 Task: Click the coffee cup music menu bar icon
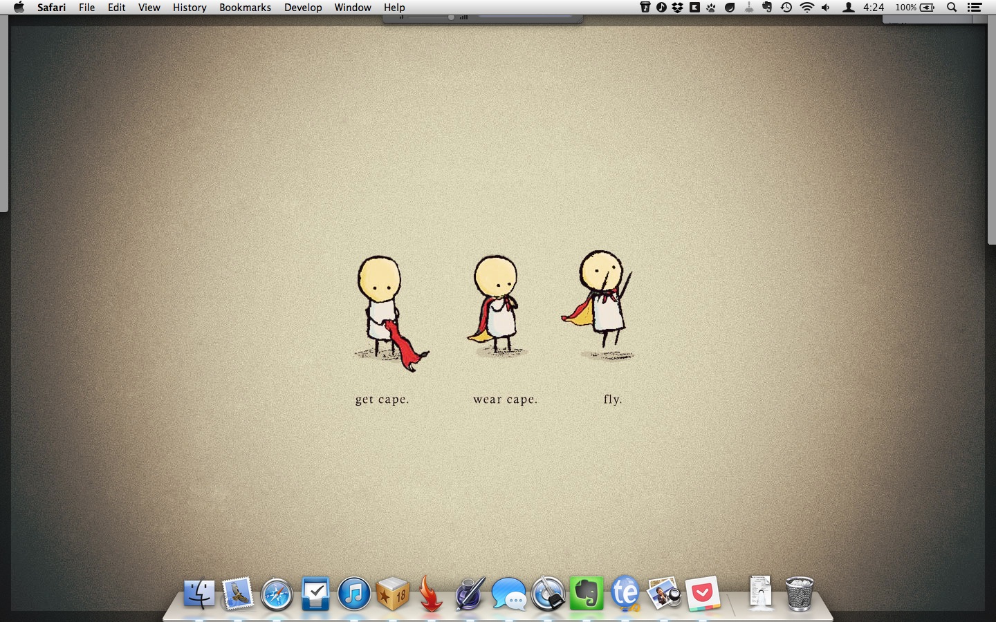point(645,8)
